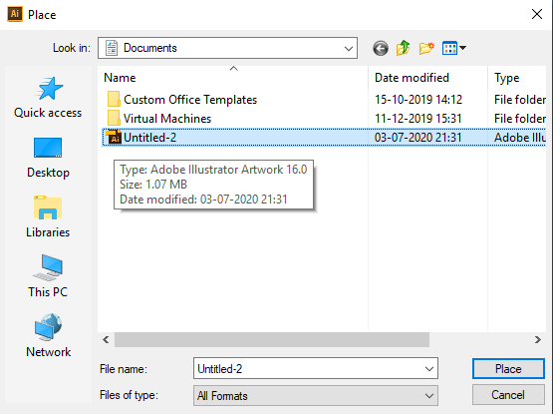The width and height of the screenshot is (553, 414).
Task: Click the horizontal scrollbar right arrow
Action: point(537,340)
